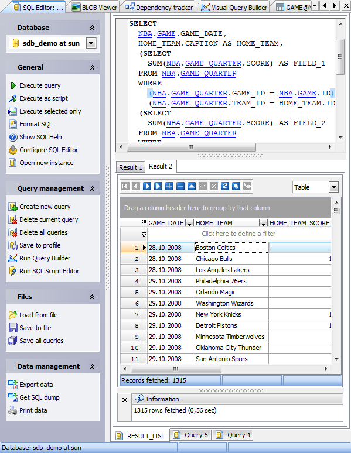Switch to Visual Query Builder tab
Image resolution: width=351 pixels, height=453 pixels.
[x=234, y=7]
